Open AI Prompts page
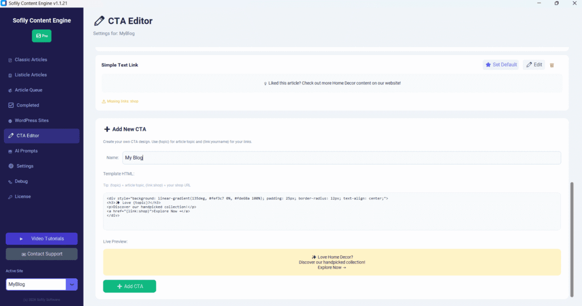 click(41, 151)
